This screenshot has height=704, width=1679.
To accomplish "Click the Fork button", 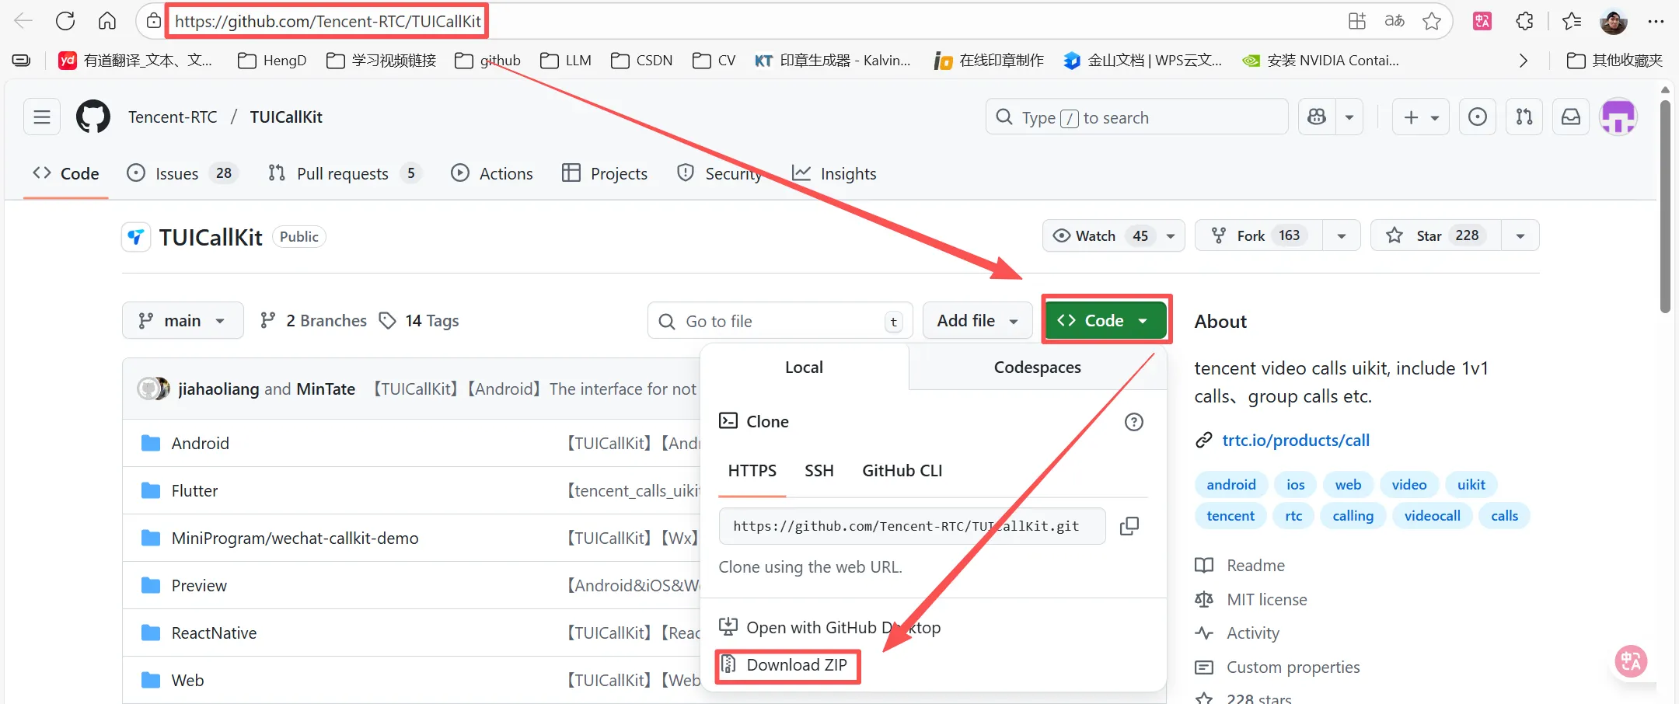I will point(1259,235).
